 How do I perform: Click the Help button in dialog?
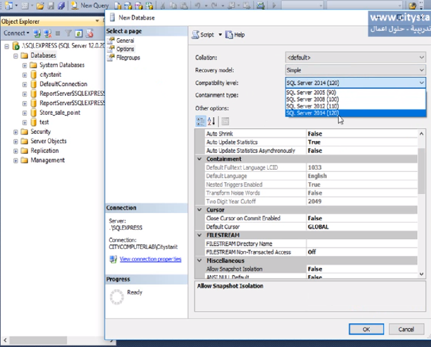[235, 35]
